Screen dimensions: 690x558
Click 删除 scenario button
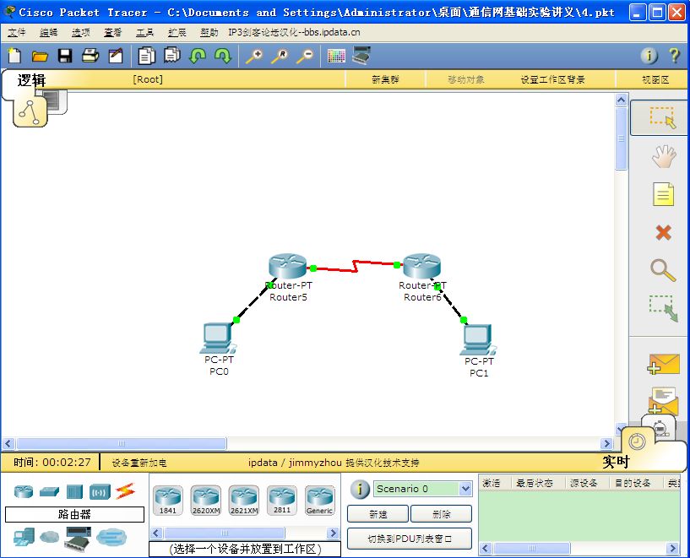point(442,514)
